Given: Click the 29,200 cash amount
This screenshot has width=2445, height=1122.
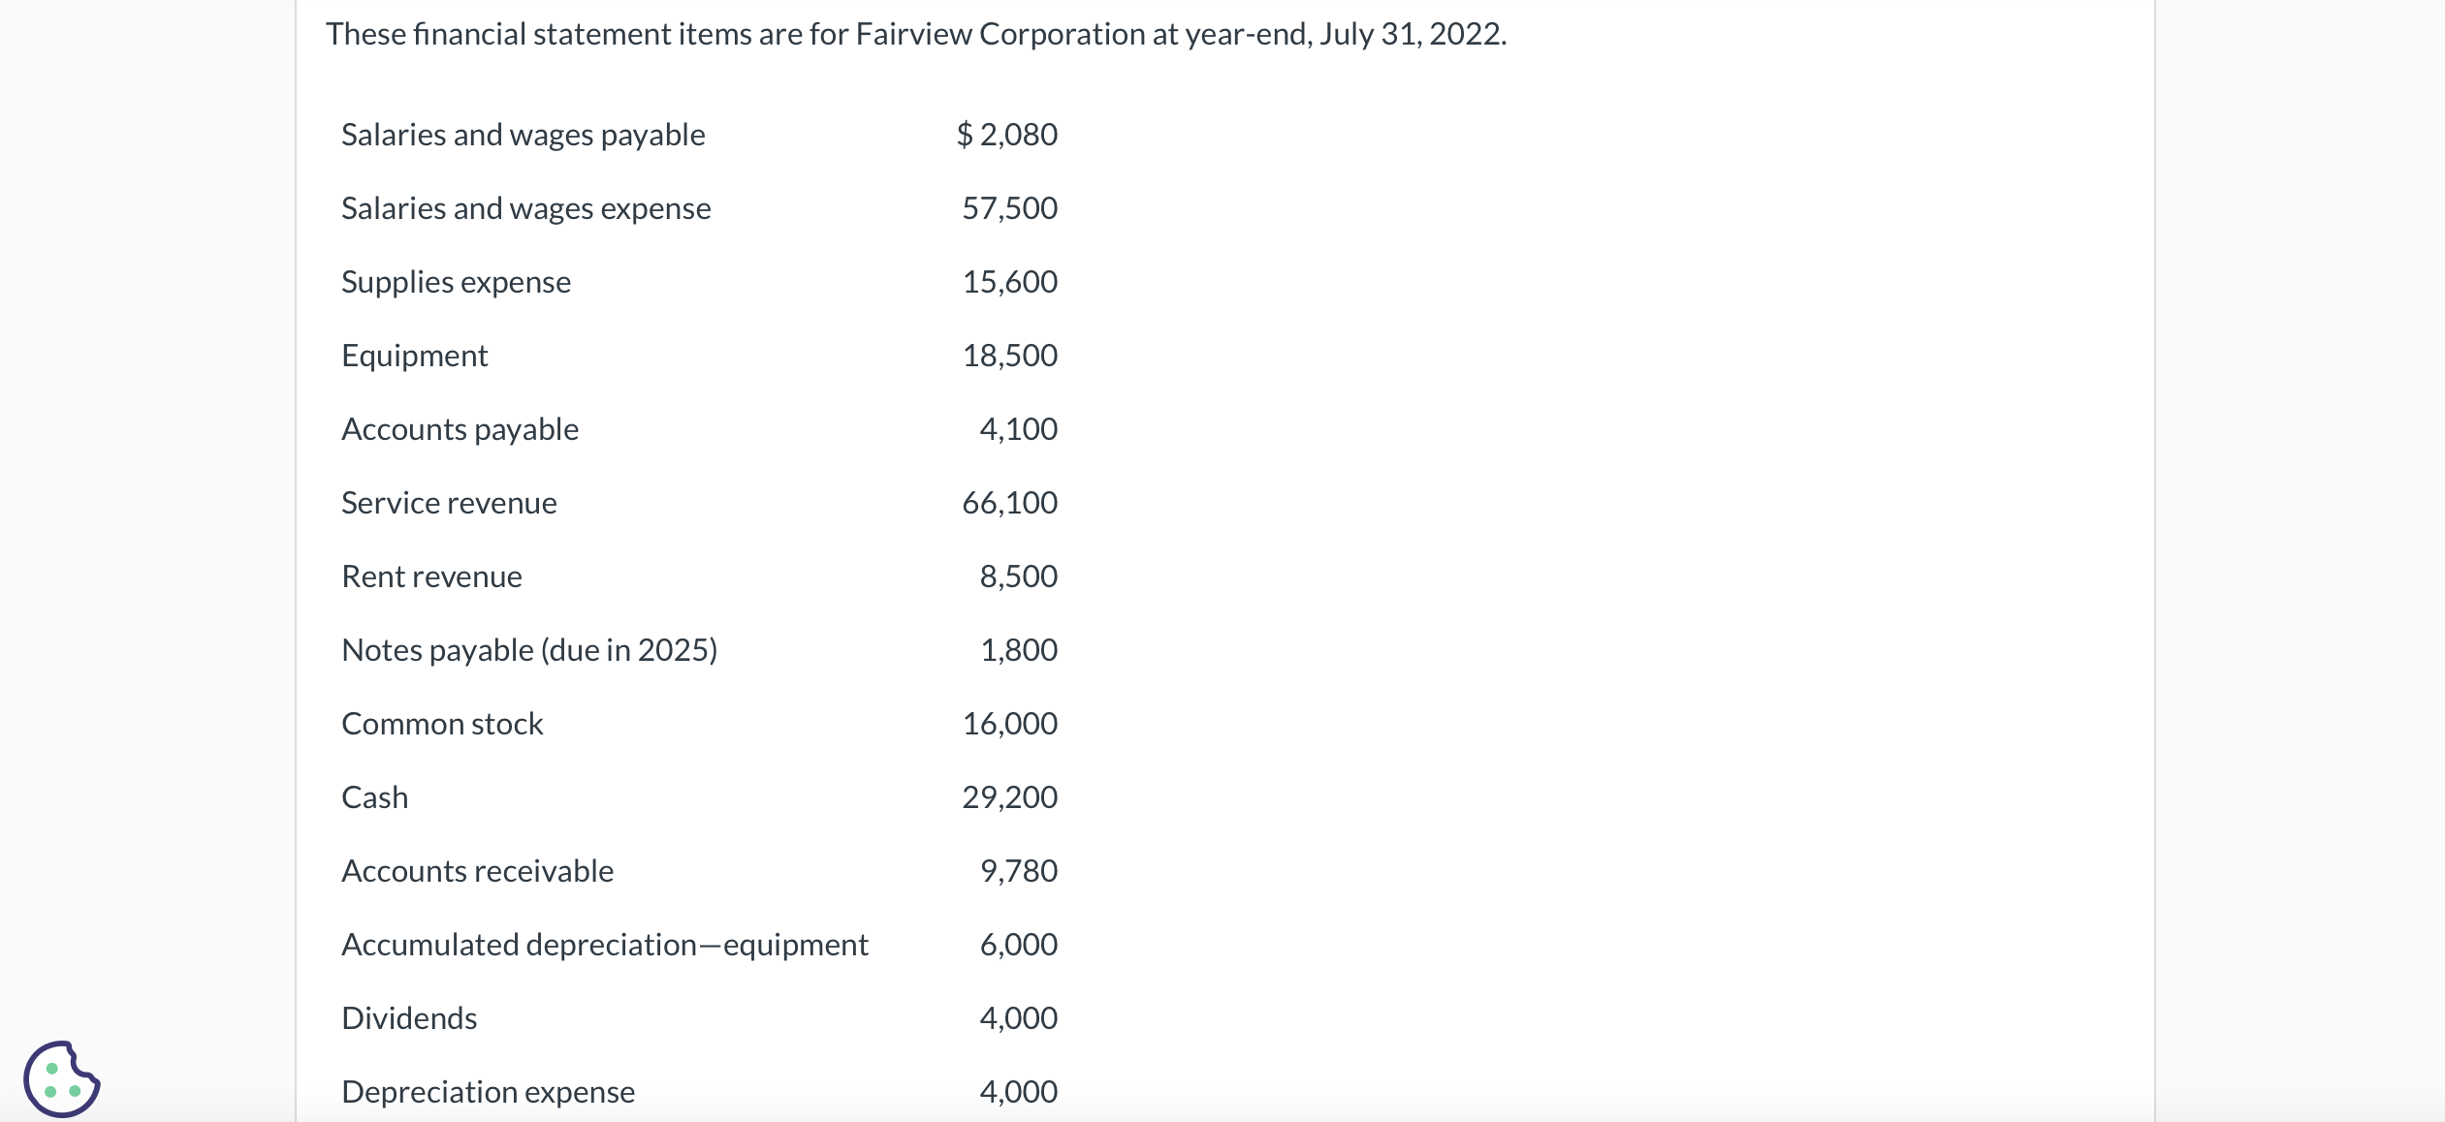Looking at the screenshot, I should click(x=1009, y=797).
